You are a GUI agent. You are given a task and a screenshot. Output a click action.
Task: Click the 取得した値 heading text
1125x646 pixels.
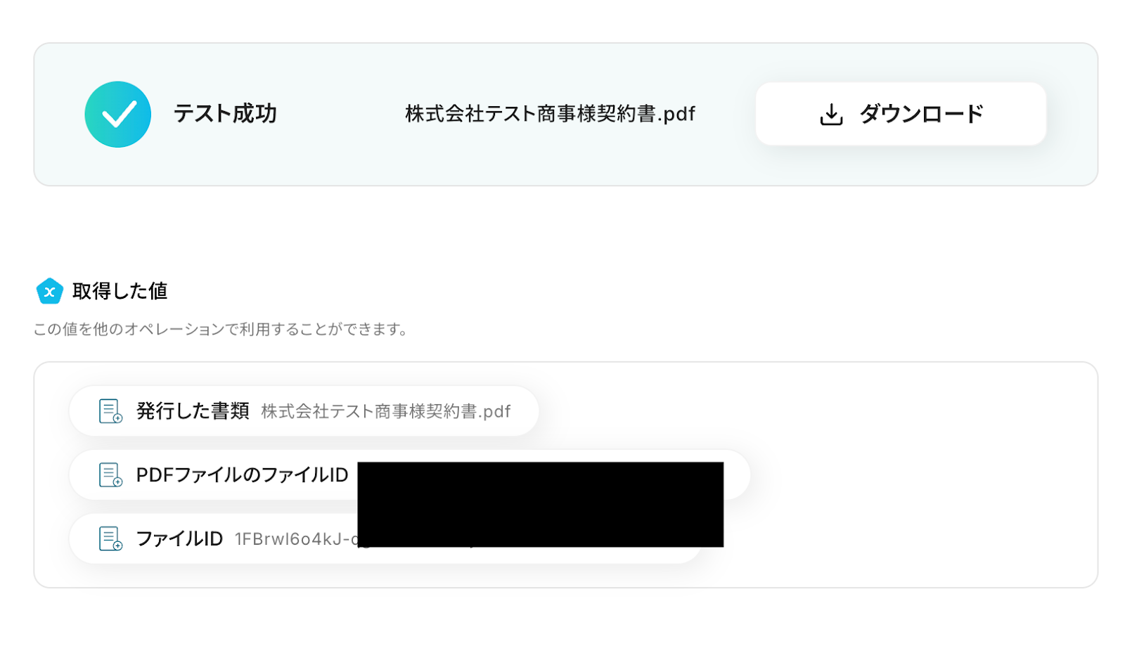[x=120, y=291]
